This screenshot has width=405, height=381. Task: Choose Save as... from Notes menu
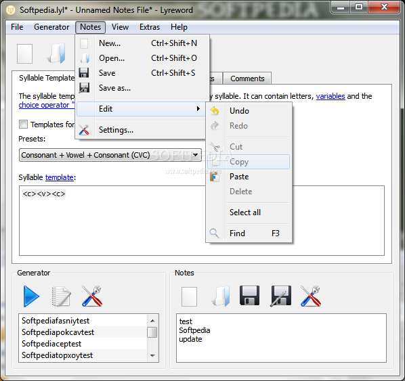(x=142, y=88)
